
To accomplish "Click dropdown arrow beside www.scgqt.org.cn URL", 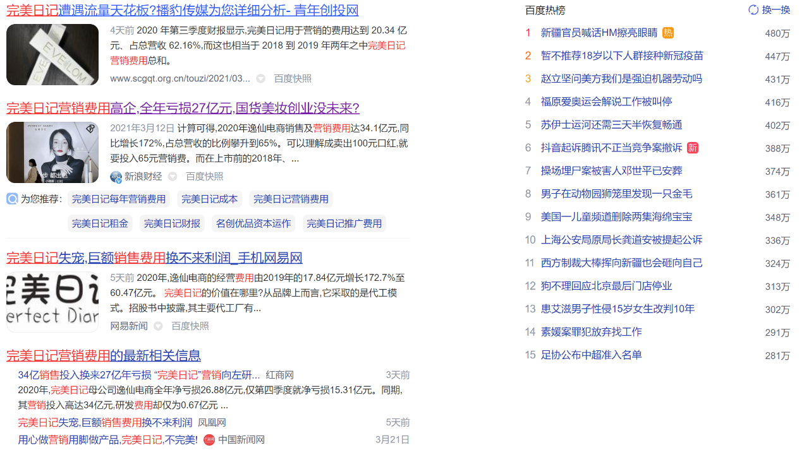I will point(260,79).
